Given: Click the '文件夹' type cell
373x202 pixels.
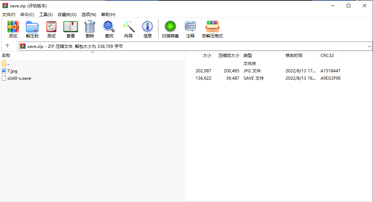Looking at the screenshot, I should pyautogui.click(x=250, y=64).
